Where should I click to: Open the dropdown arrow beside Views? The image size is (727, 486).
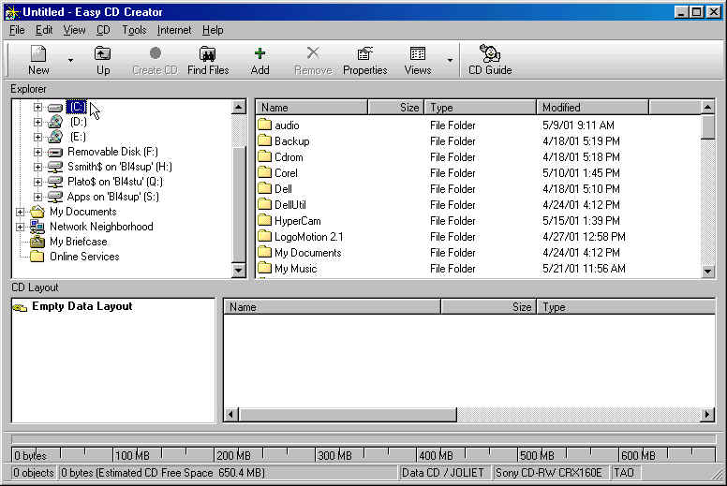click(x=450, y=60)
